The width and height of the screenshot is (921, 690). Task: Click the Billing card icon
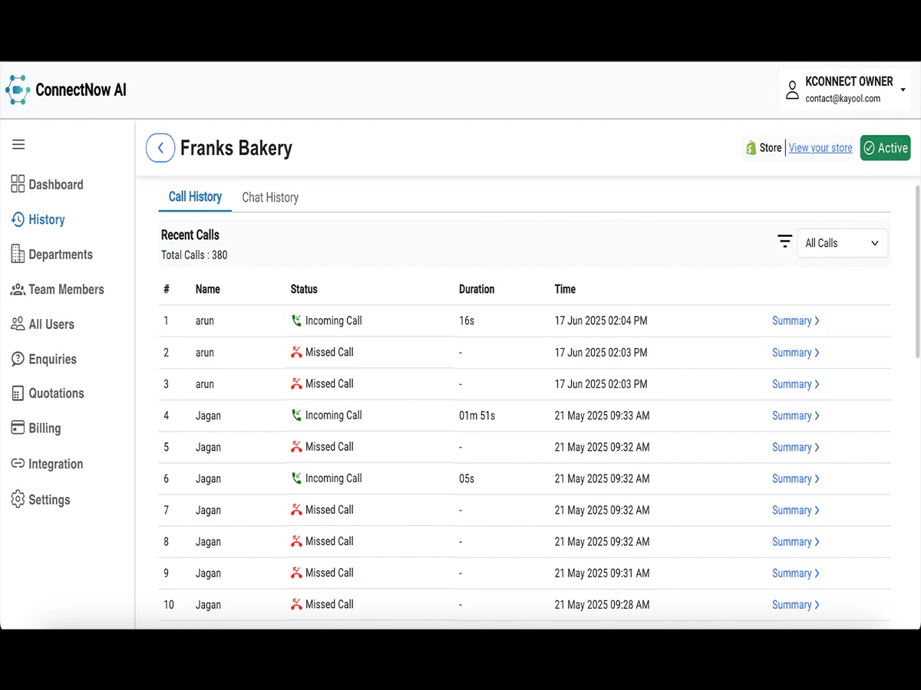(18, 428)
